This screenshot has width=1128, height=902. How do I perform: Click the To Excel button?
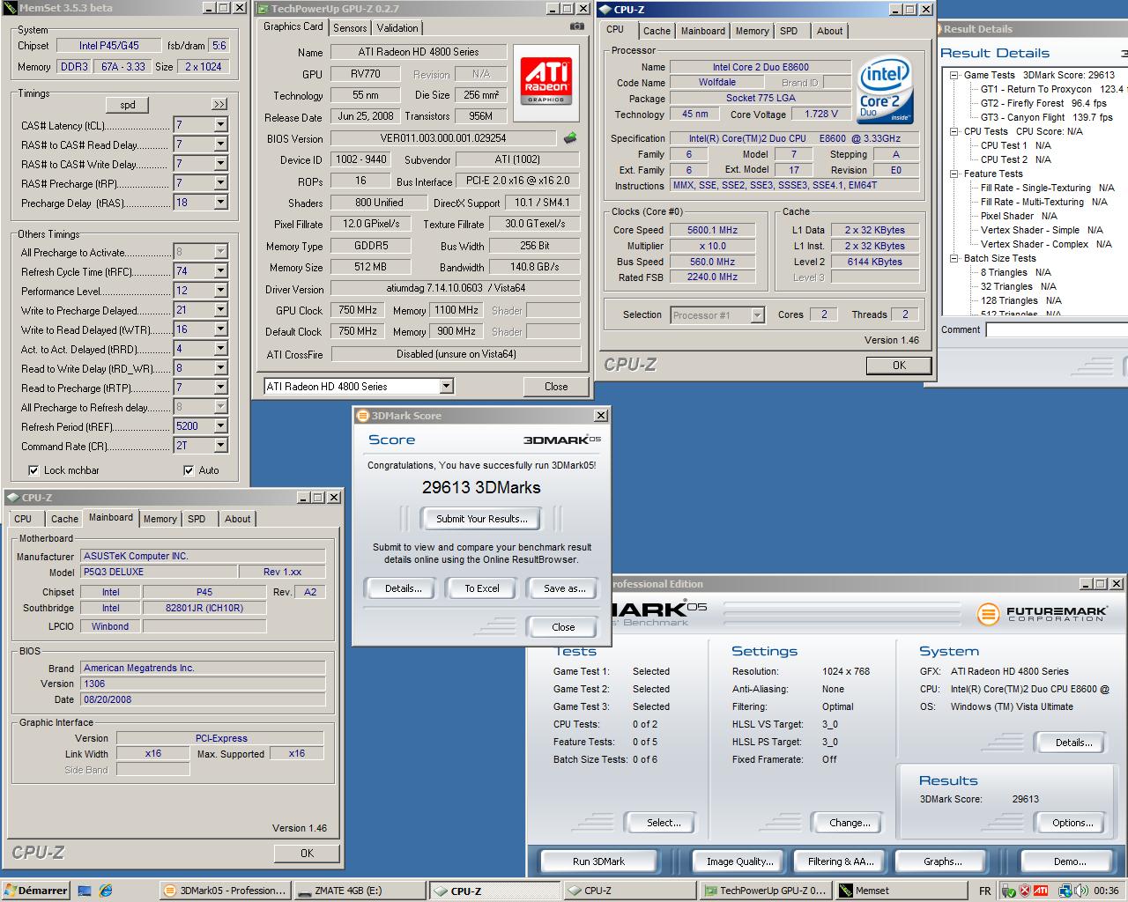pos(482,588)
